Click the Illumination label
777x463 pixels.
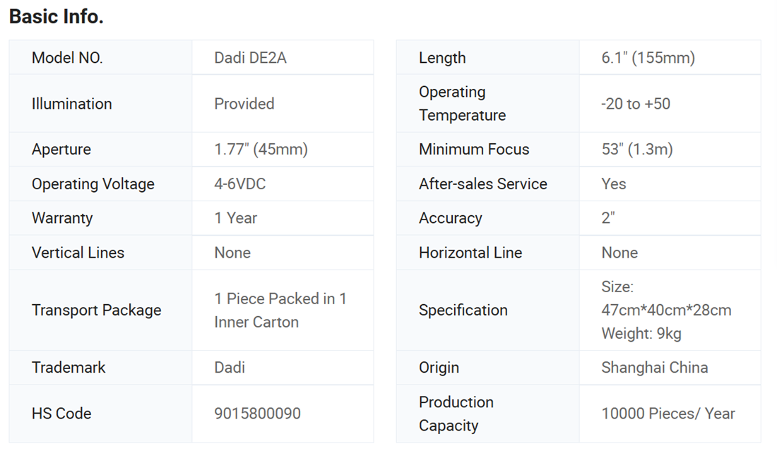(71, 104)
